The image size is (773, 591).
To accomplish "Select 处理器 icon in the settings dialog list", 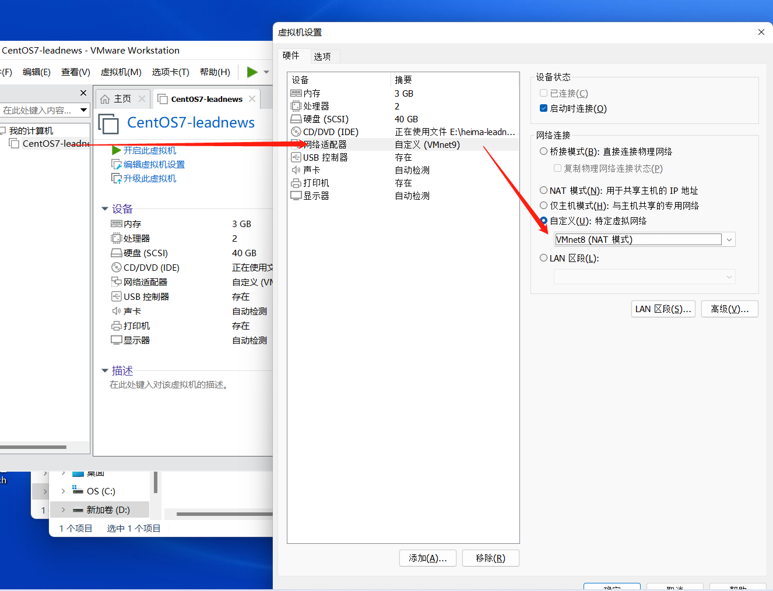I will (x=296, y=106).
